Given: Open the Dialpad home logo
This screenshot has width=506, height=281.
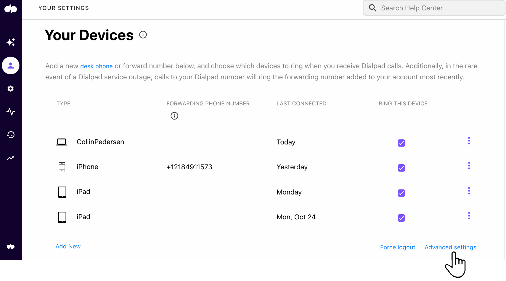Looking at the screenshot, I should coord(11,9).
